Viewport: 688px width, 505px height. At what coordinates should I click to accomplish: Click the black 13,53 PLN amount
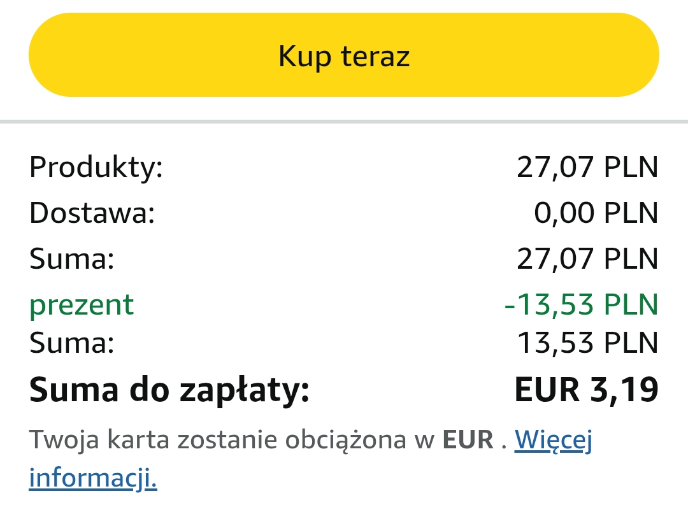pyautogui.click(x=587, y=343)
